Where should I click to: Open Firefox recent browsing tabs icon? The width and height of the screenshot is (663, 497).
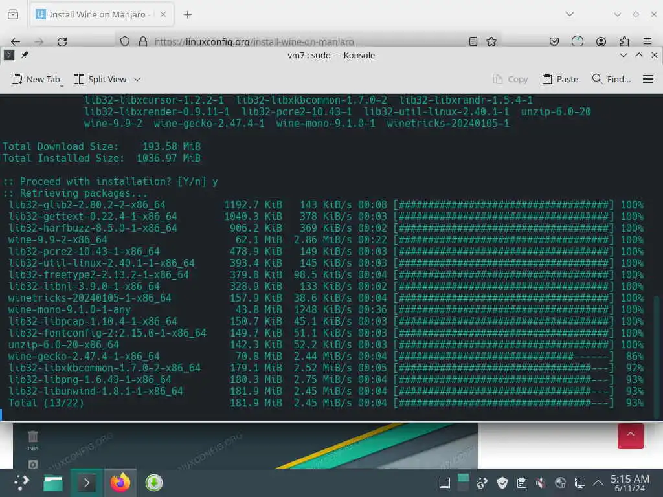click(x=13, y=14)
